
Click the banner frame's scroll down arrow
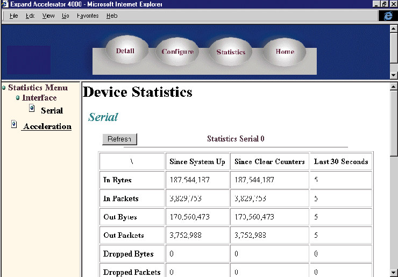click(393, 75)
